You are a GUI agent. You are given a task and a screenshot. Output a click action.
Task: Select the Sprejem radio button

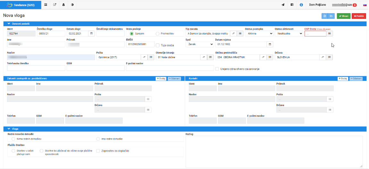click(x=131, y=34)
